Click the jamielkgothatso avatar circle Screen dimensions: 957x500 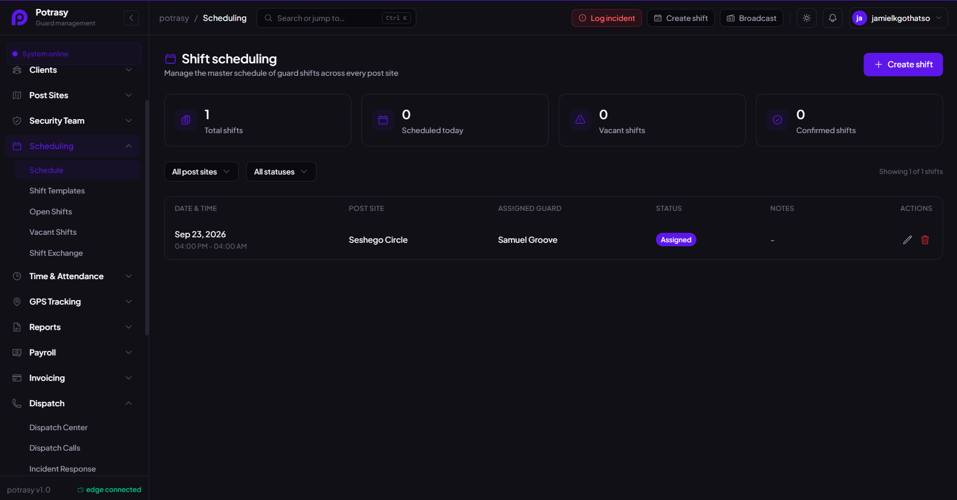click(x=859, y=18)
